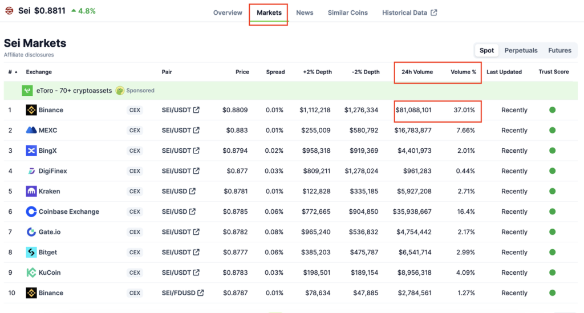Sort by the Spread column header
Image resolution: width=584 pixels, height=313 pixels.
click(275, 72)
